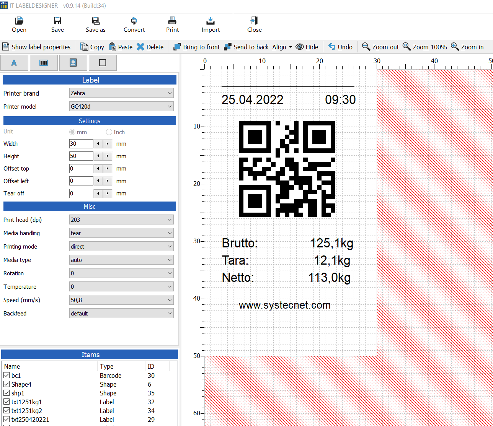Open Media handling dropdown
The image size is (493, 426).
[121, 233]
